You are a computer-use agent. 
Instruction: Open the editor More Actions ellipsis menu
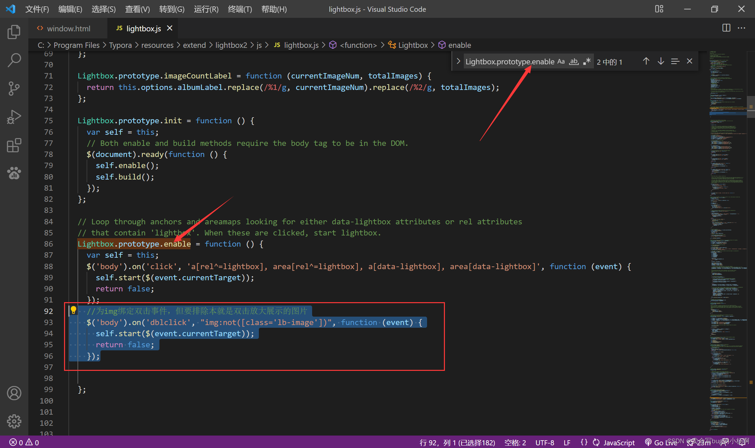pos(742,28)
